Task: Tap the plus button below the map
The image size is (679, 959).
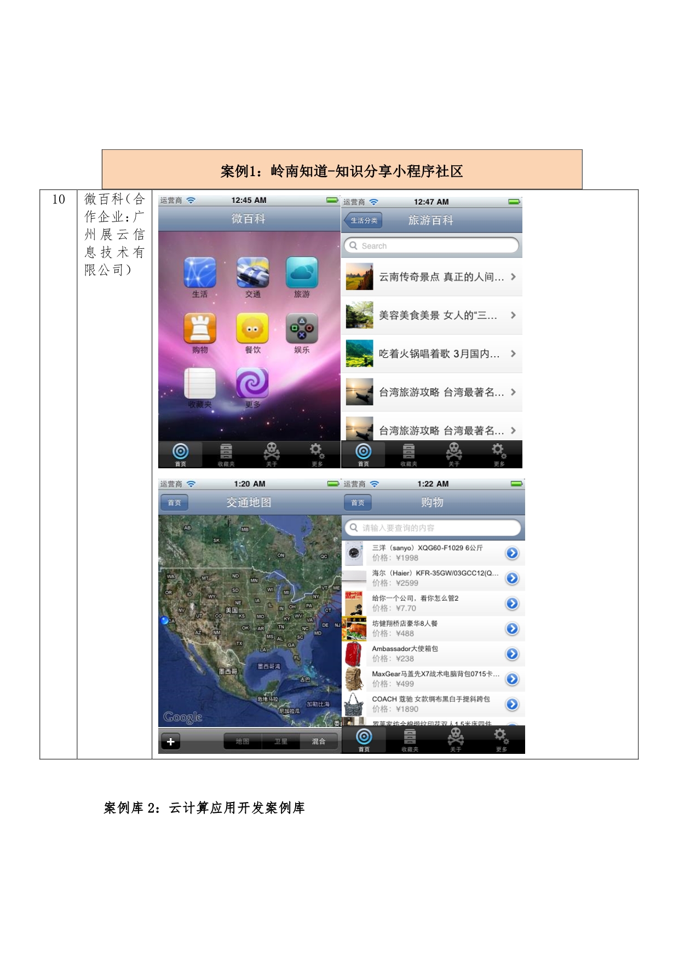Action: [x=171, y=741]
